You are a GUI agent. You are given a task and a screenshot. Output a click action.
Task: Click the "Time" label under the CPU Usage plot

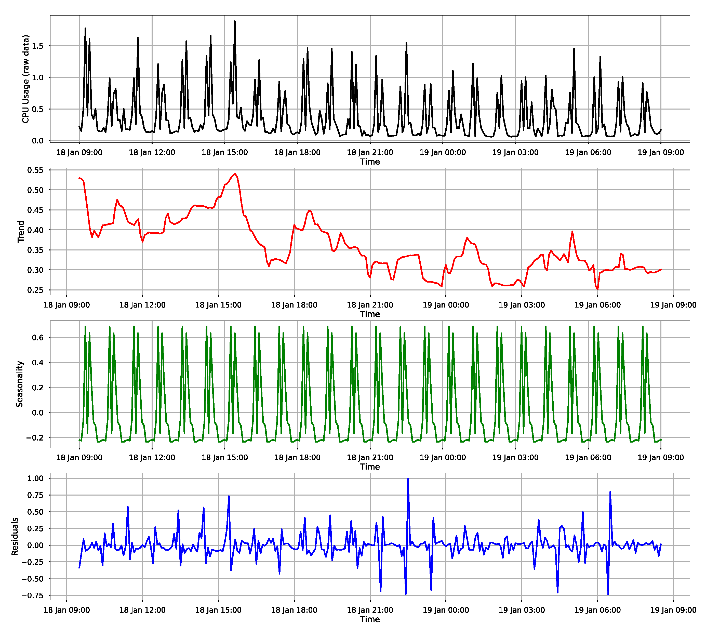pos(370,162)
